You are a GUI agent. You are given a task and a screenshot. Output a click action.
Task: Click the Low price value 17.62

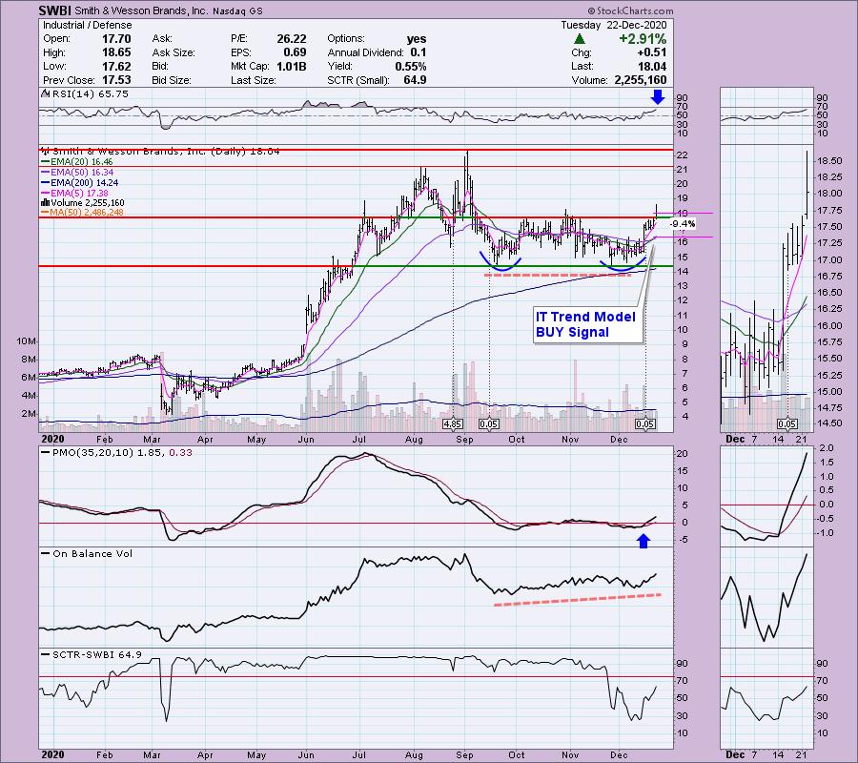[116, 66]
